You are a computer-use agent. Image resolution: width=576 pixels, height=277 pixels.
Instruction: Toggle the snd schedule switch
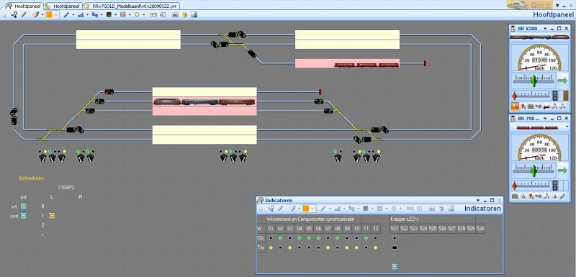(x=24, y=216)
